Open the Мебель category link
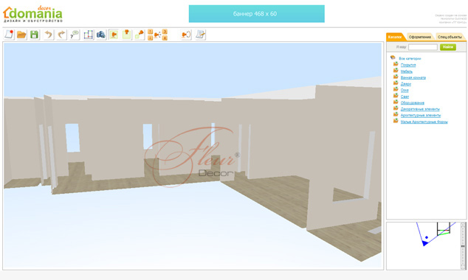This screenshot has width=468, height=280. coord(407,71)
